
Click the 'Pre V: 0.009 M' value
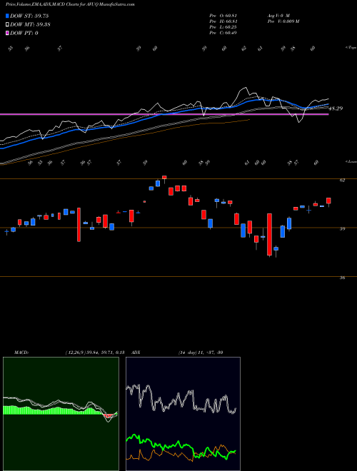(283, 21)
